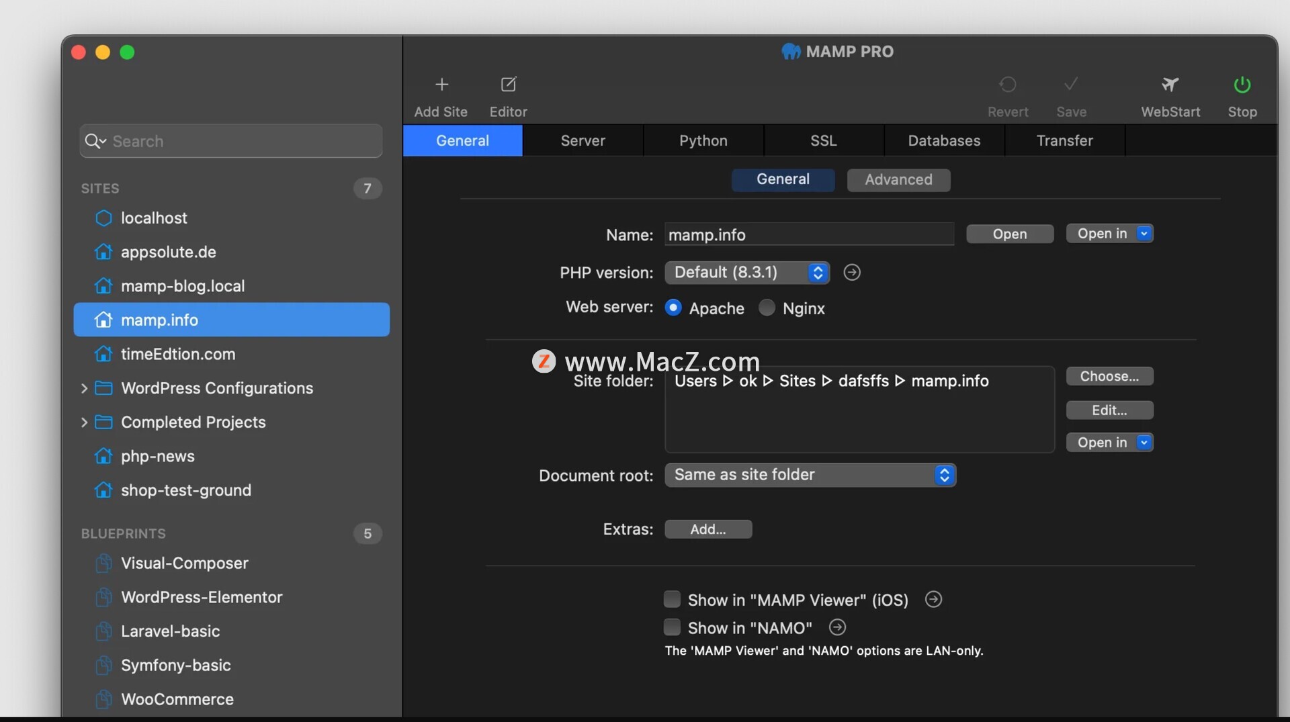Click the WordPress-Elementor blueprint icon
Image resolution: width=1290 pixels, height=722 pixels.
click(x=103, y=597)
